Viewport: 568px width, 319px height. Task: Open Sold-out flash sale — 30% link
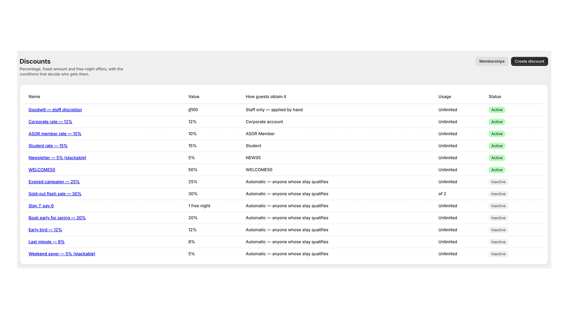click(55, 194)
